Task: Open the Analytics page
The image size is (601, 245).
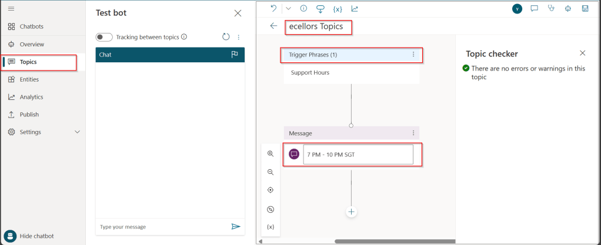Action: point(31,97)
